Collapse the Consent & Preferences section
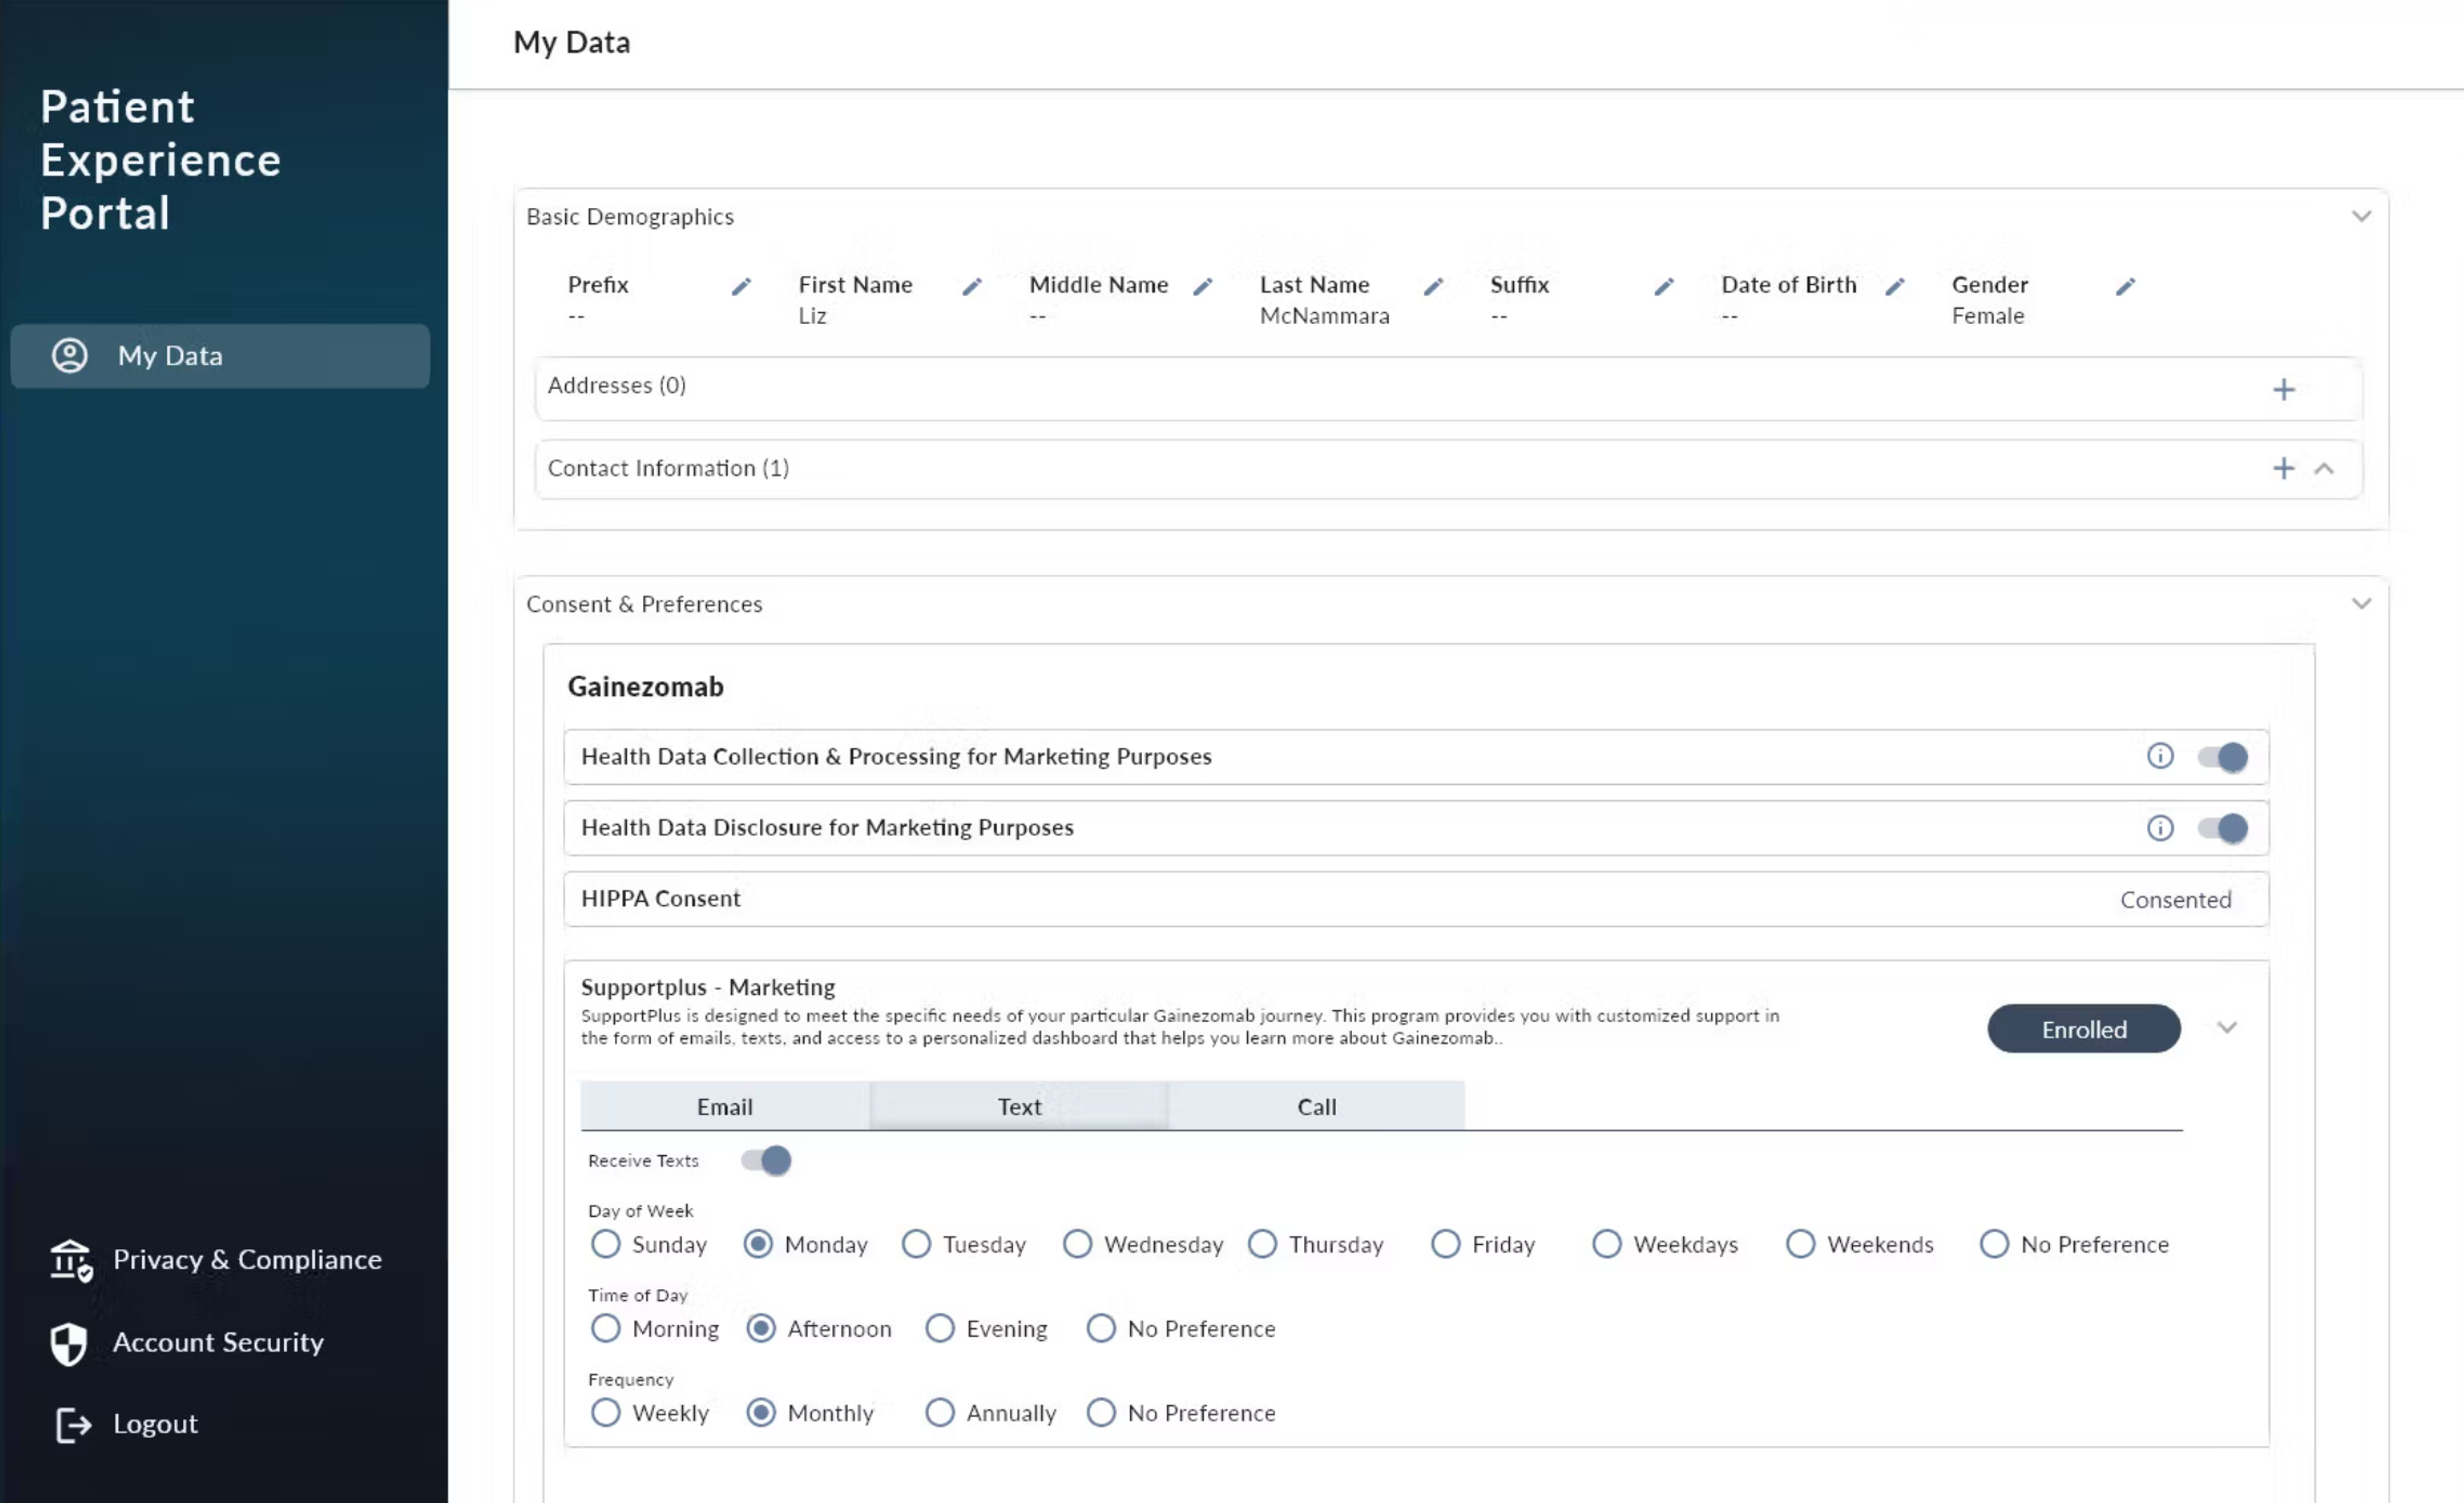The image size is (2464, 1503). pos(2361,603)
